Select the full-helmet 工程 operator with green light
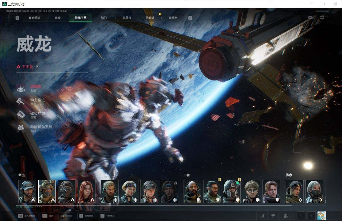Image resolution: width=342 pixels, height=221 pixels. tap(232, 192)
